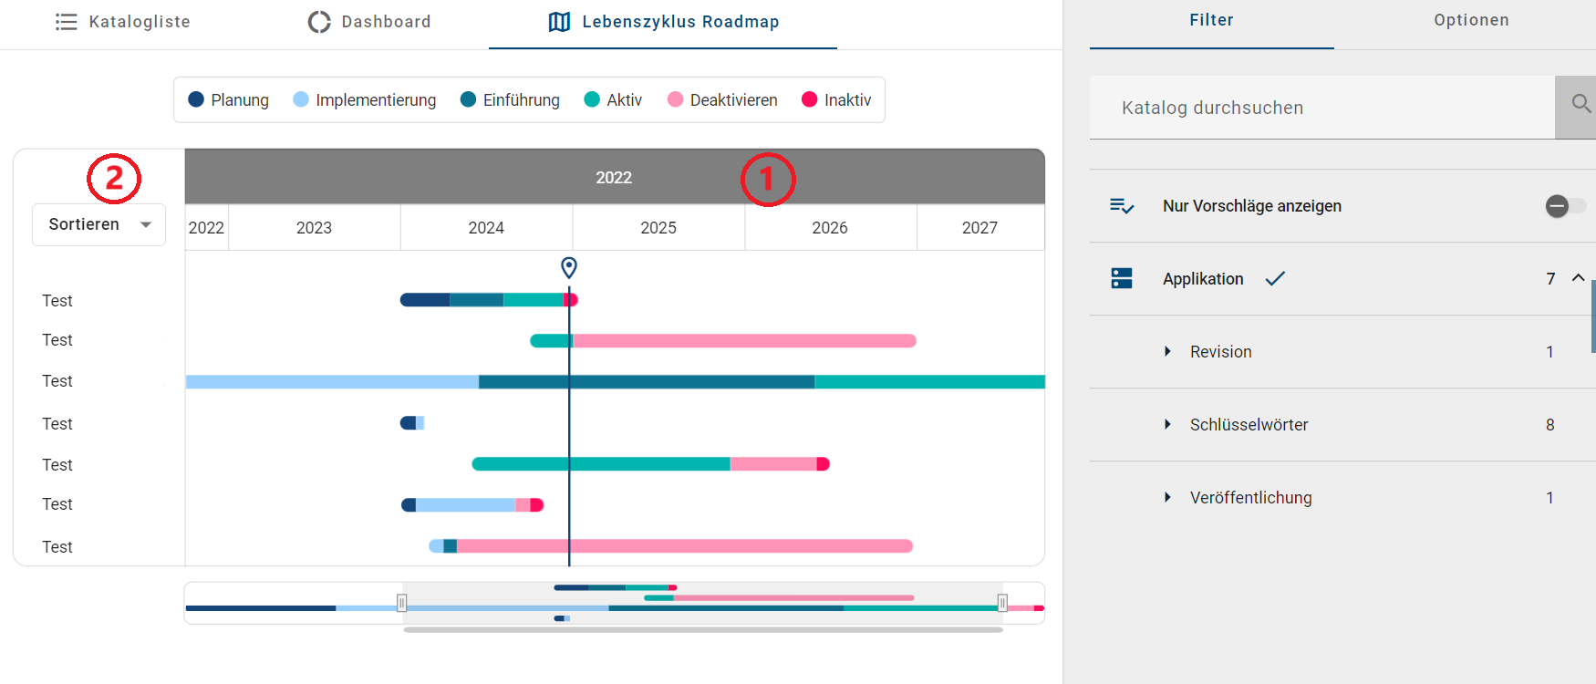Switch to the Filter tab
Viewport: 1596px width, 684px height.
point(1211,19)
